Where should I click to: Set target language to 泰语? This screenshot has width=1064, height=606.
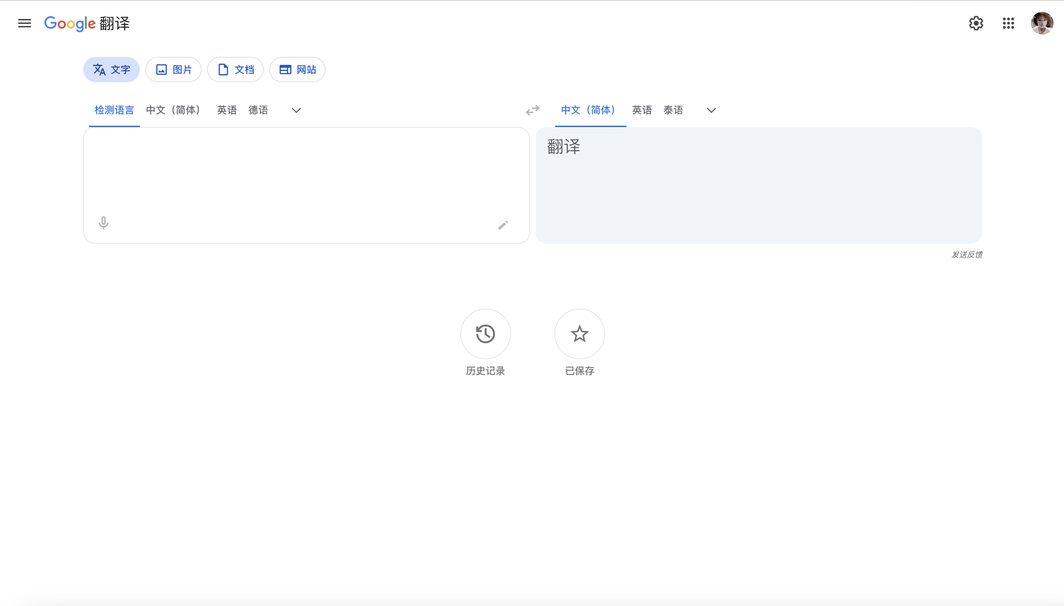click(673, 110)
